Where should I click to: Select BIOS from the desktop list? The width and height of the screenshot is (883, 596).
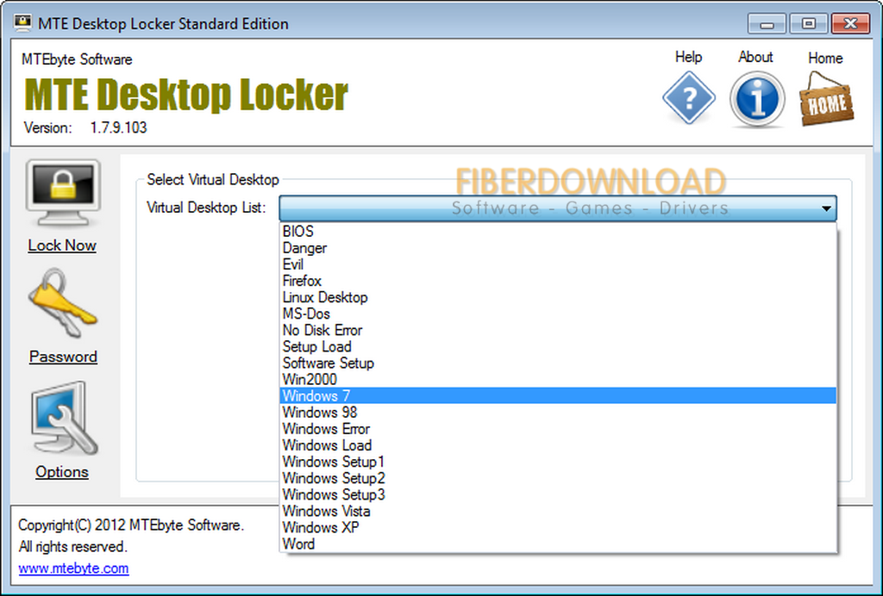click(558, 231)
